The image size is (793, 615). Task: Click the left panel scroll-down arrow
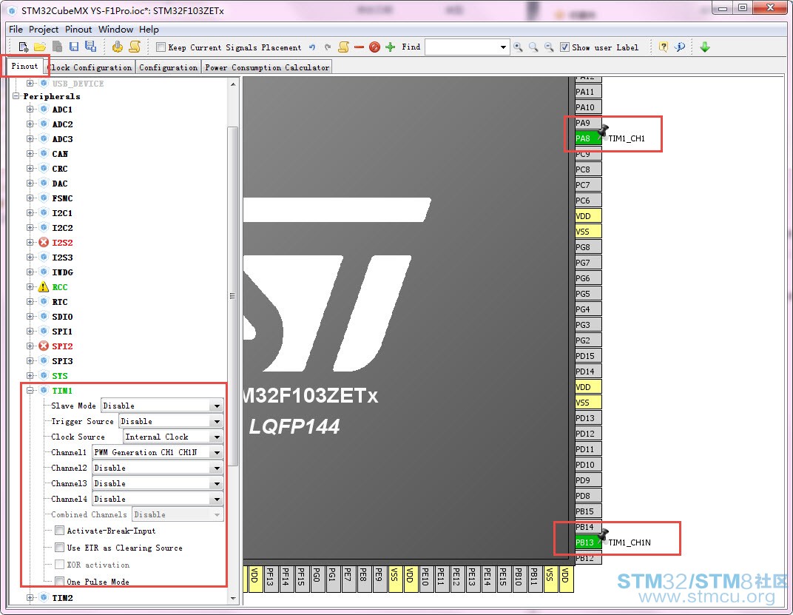[232, 598]
